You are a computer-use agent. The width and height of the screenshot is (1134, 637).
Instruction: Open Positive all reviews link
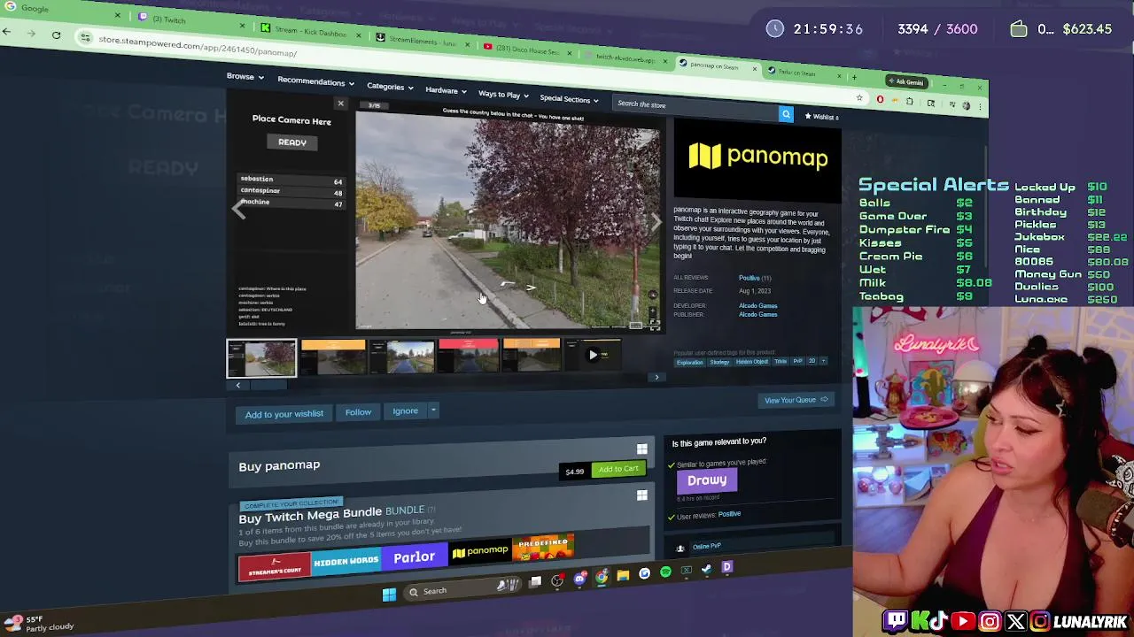(749, 278)
